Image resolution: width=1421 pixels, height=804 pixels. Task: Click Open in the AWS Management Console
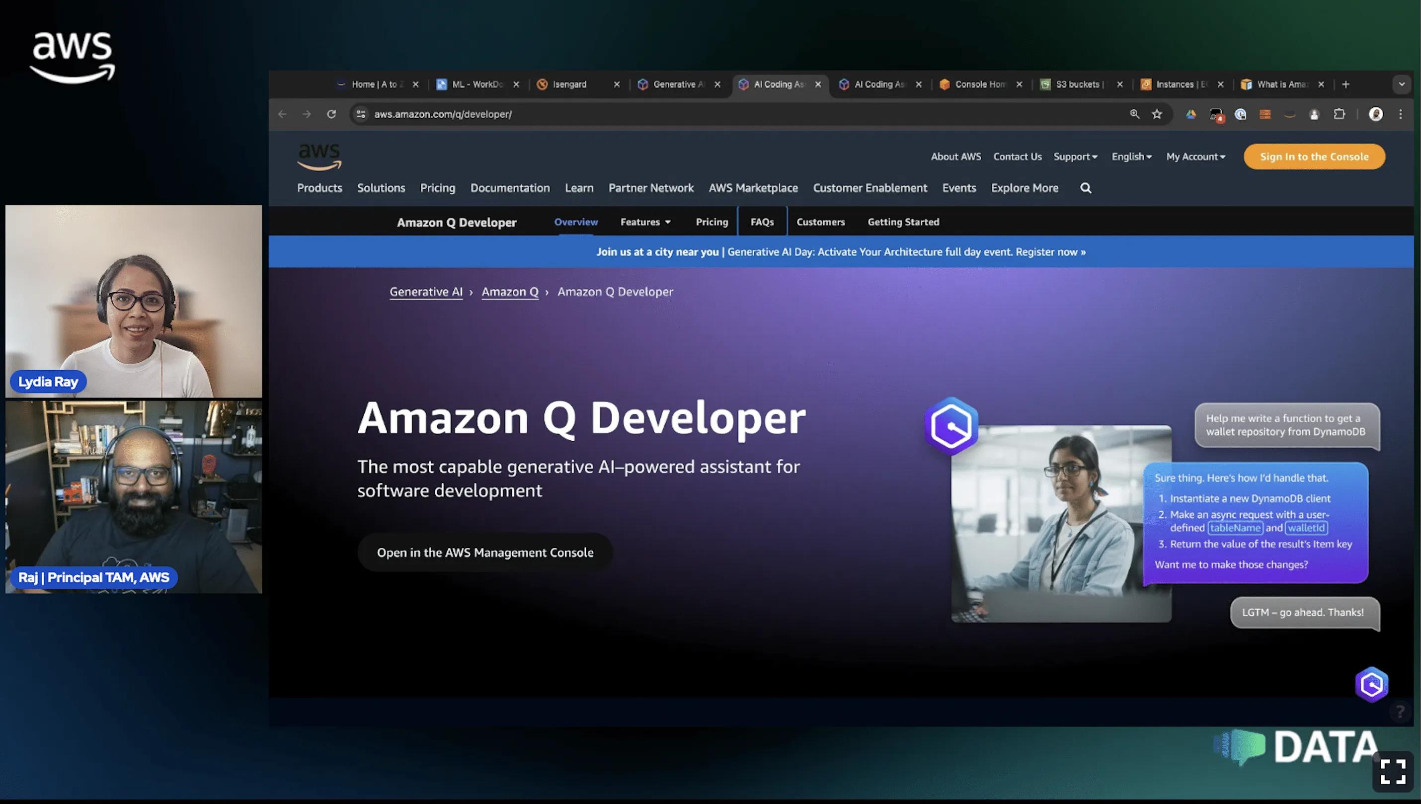(485, 553)
